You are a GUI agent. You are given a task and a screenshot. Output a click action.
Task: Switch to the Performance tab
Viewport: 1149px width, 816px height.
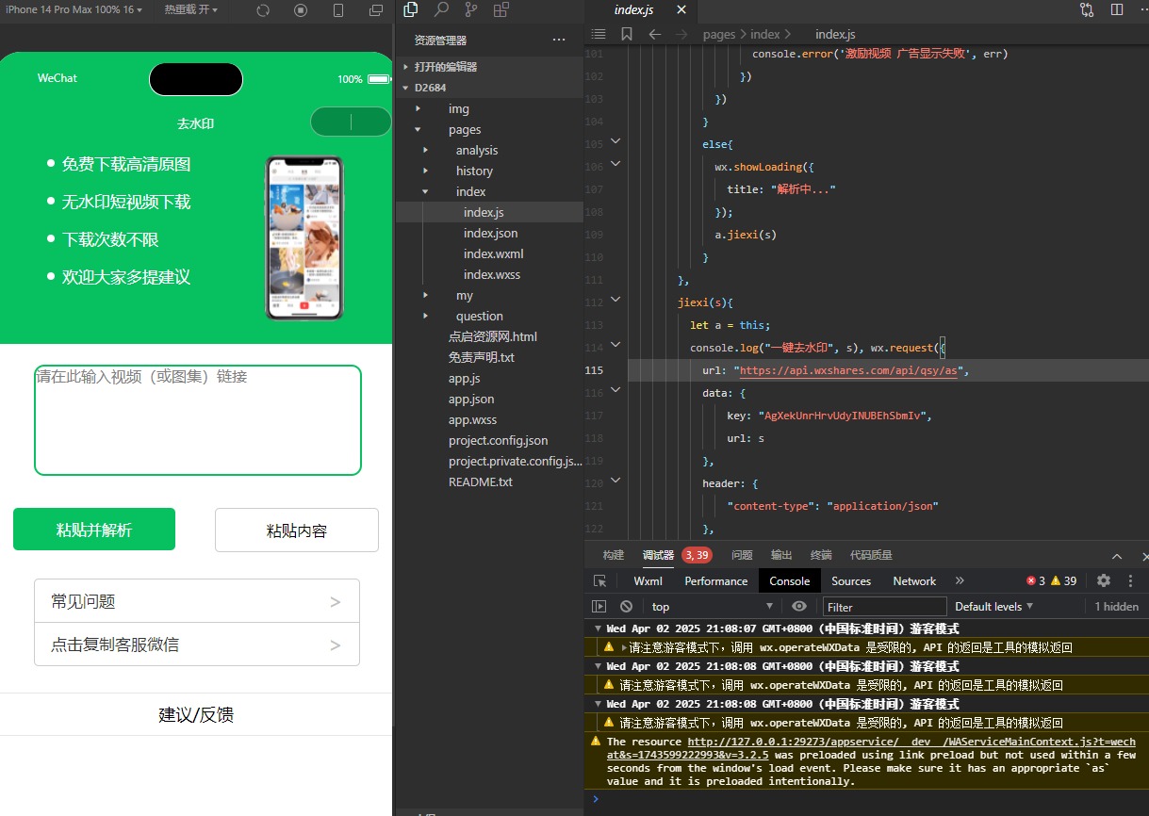(x=715, y=581)
